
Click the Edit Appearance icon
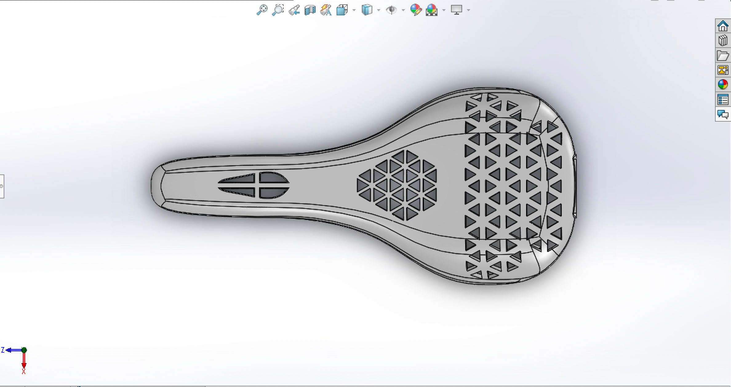point(416,10)
